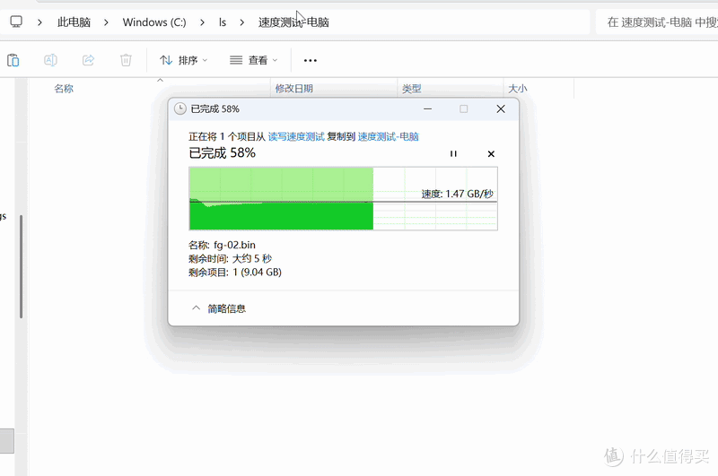Pause the file copy operation
Viewport: 718px width, 476px height.
pyautogui.click(x=453, y=153)
